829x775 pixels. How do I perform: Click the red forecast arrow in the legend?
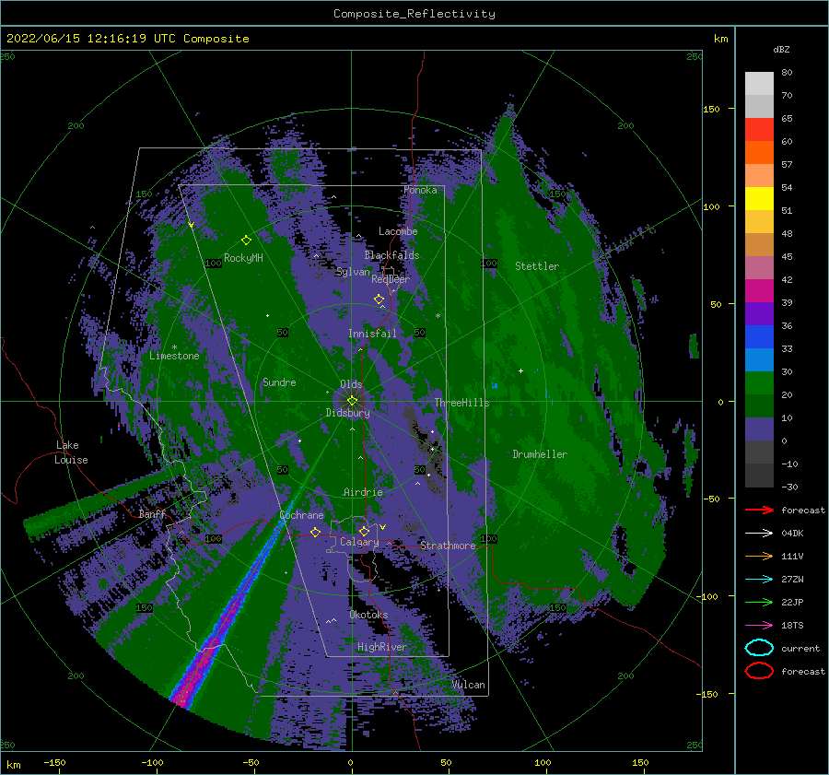click(x=759, y=510)
